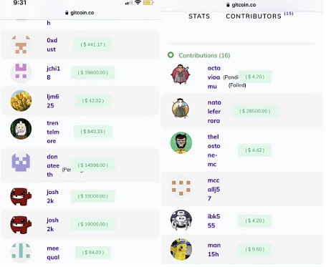Tap meequal's teal pixel avatar
This screenshot has height=267, width=326.
[21, 253]
